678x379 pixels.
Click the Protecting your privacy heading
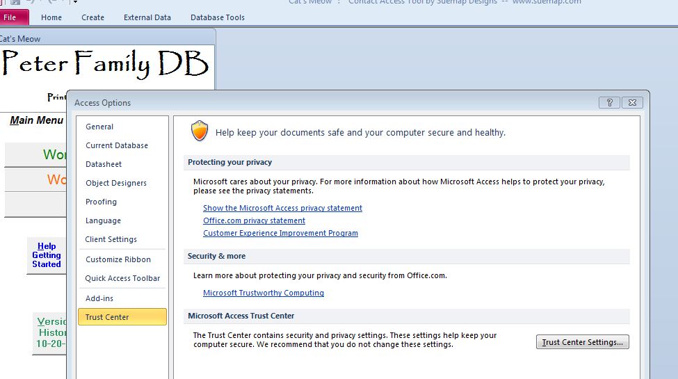pos(229,162)
